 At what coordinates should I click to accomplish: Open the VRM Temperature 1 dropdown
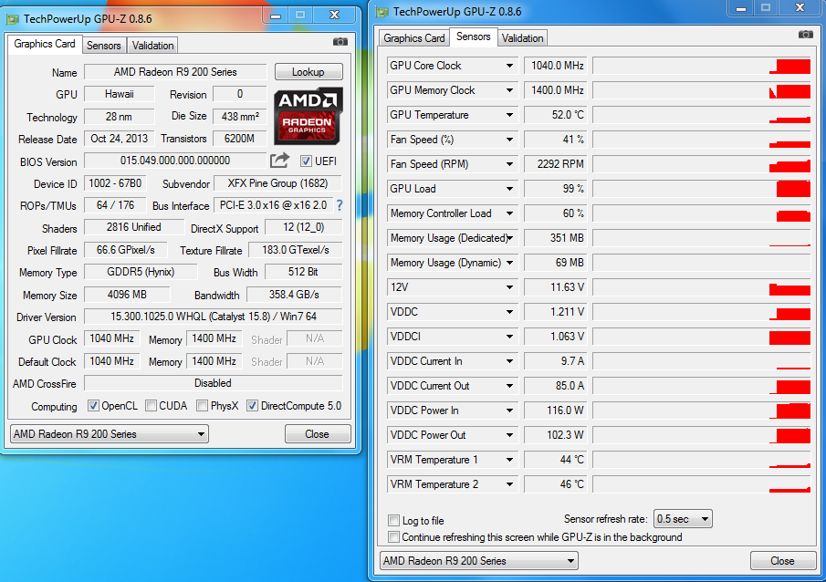(509, 460)
